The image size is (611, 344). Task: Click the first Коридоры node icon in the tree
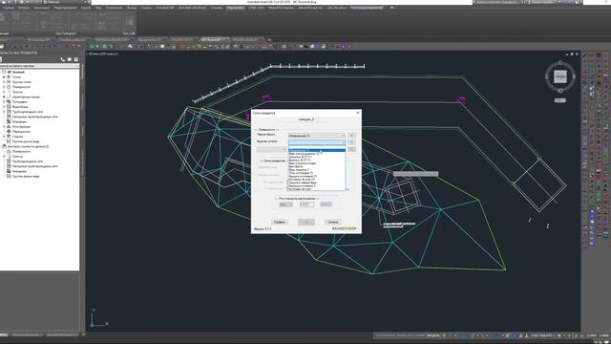tap(9, 121)
